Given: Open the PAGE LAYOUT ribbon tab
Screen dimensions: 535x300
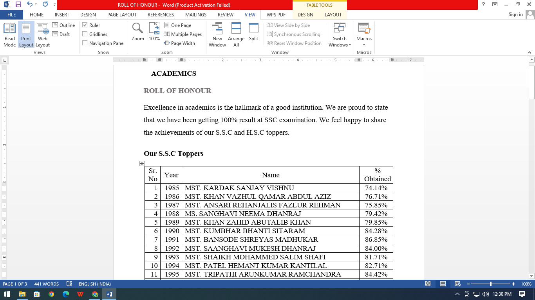Looking at the screenshot, I should (122, 14).
